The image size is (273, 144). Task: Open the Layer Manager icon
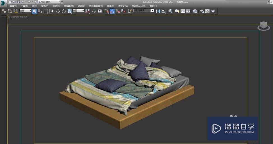(x=170, y=11)
